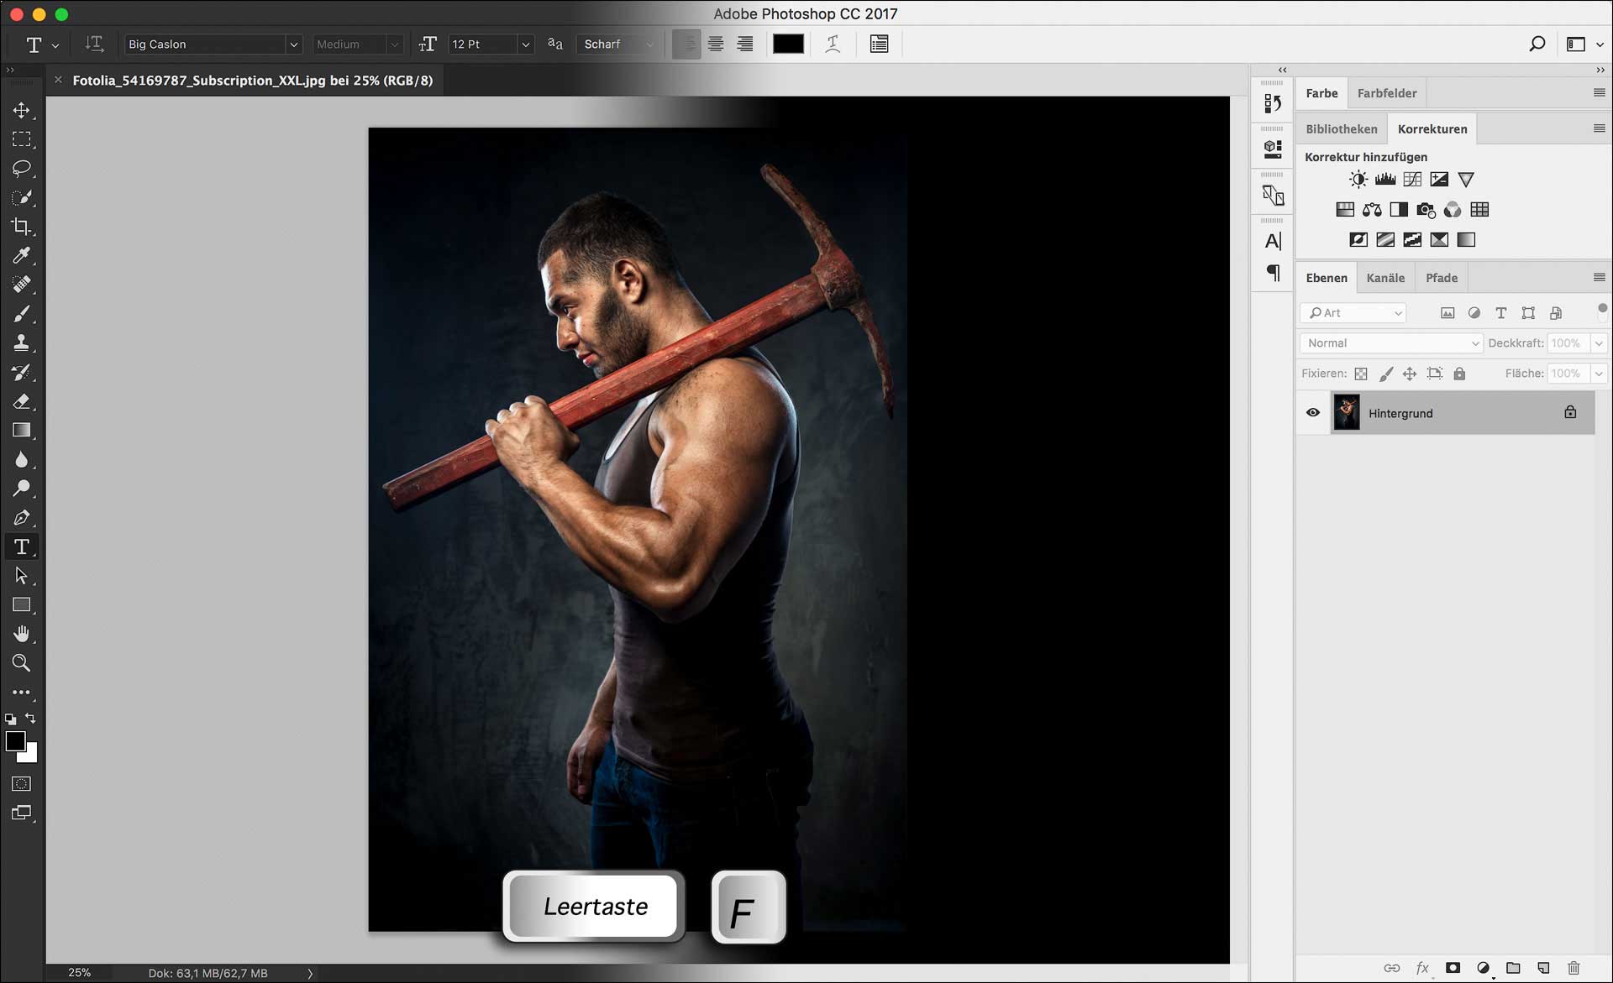Select the Zoom magnifier tool
Viewport: 1613px width, 983px height.
click(22, 663)
